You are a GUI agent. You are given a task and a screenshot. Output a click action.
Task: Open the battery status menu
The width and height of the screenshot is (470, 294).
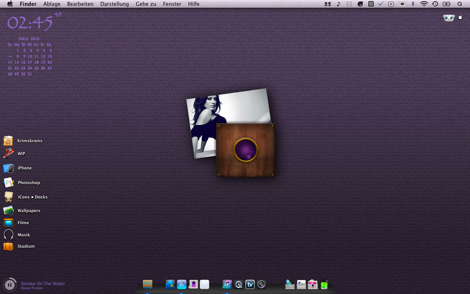446,4
